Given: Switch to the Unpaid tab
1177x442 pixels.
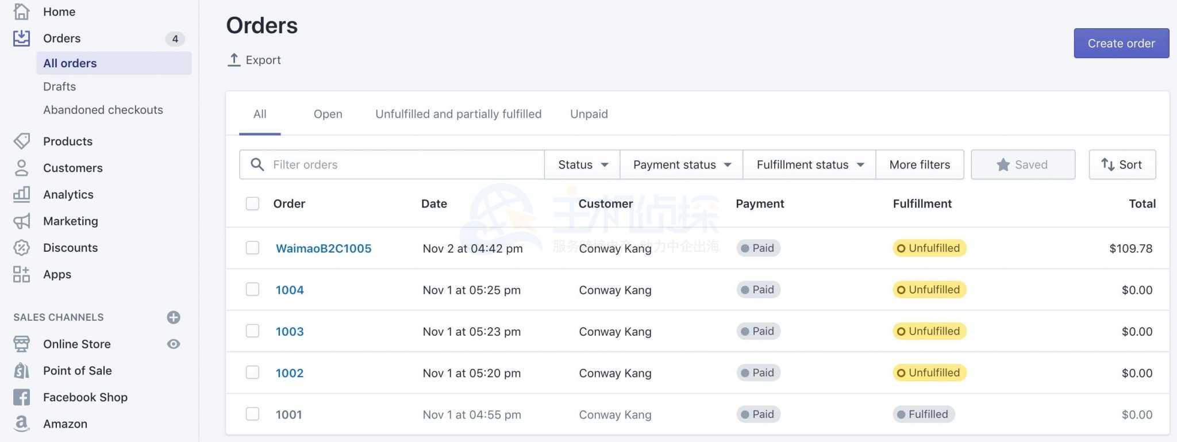Looking at the screenshot, I should point(588,114).
